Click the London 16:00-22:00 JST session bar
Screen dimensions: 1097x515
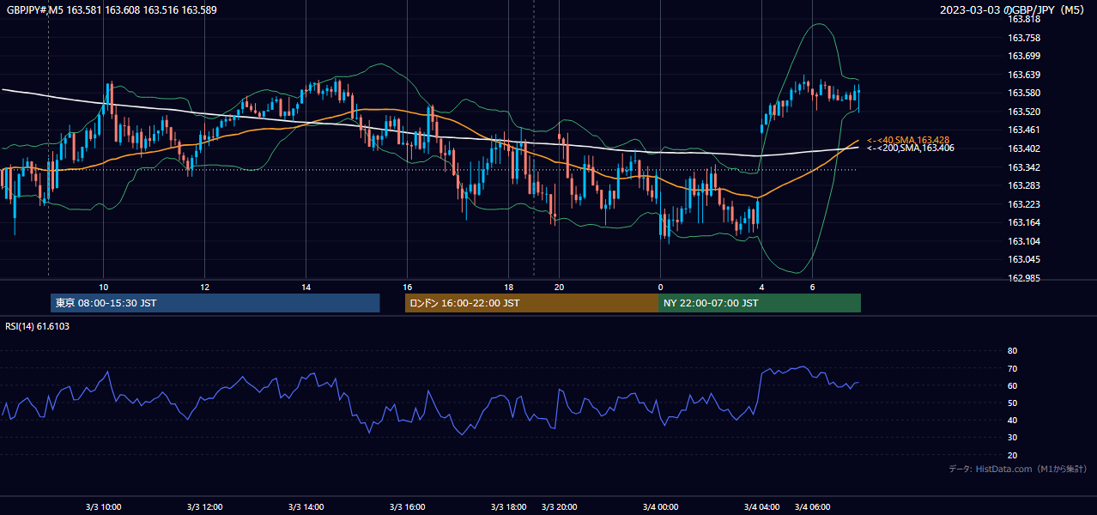coord(531,303)
